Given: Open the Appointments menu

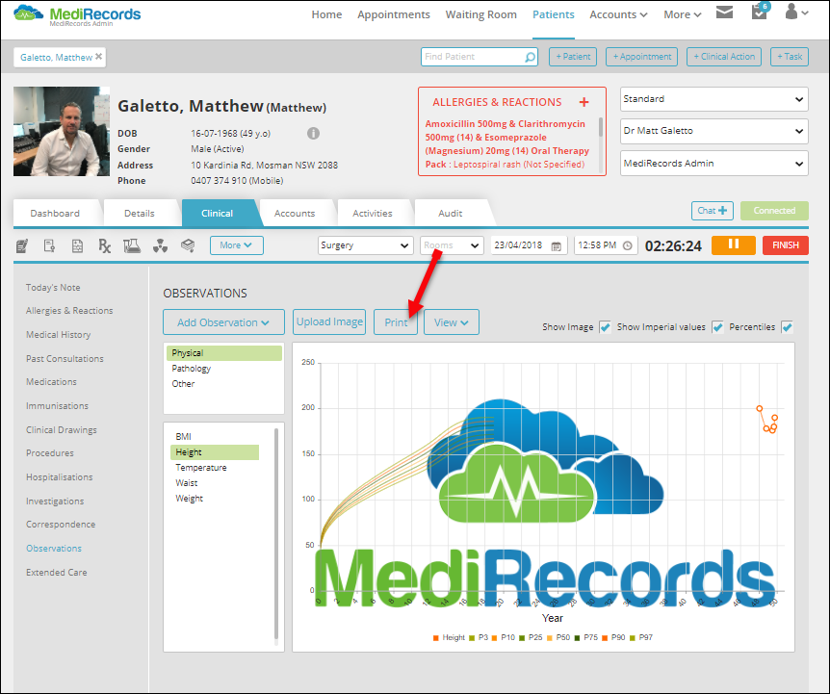Looking at the screenshot, I should point(393,14).
